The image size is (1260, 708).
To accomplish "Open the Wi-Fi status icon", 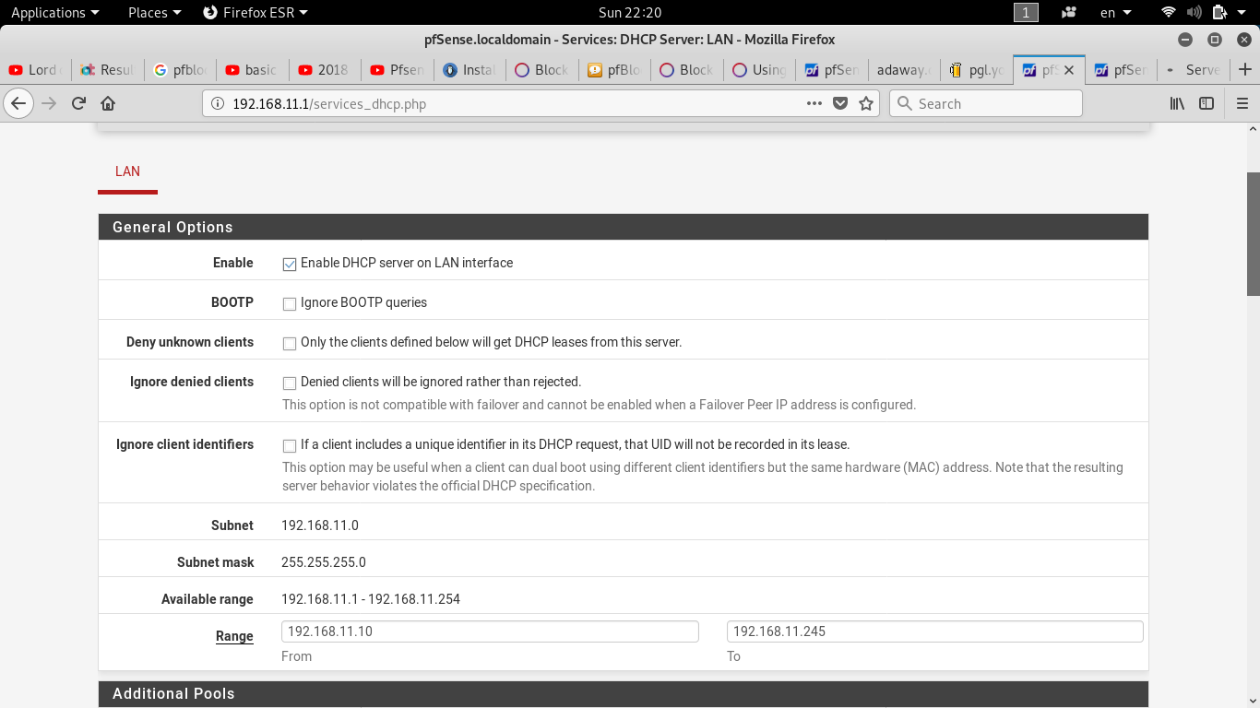I will point(1169,12).
